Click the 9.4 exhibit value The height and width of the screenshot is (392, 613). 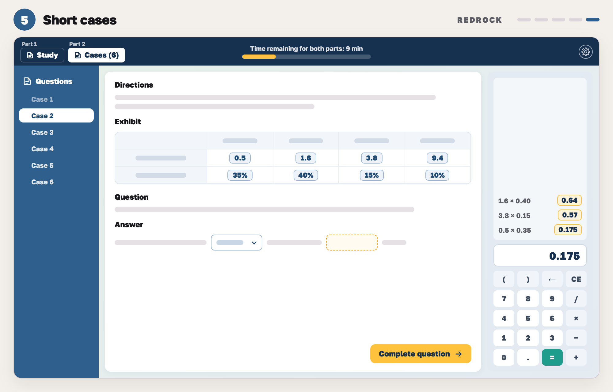point(437,158)
